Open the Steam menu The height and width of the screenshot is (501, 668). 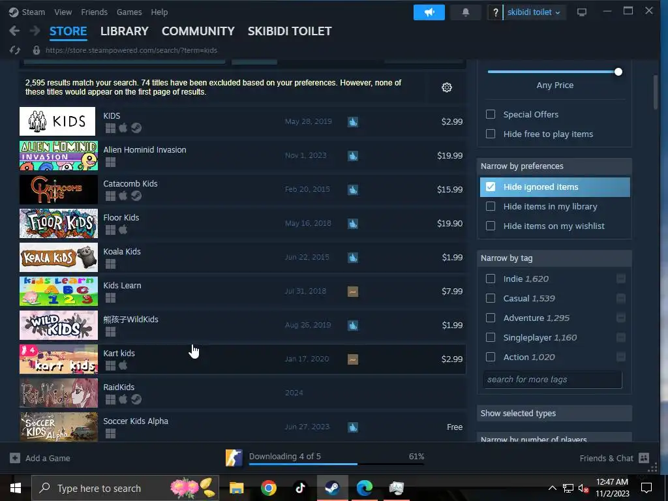(x=33, y=12)
